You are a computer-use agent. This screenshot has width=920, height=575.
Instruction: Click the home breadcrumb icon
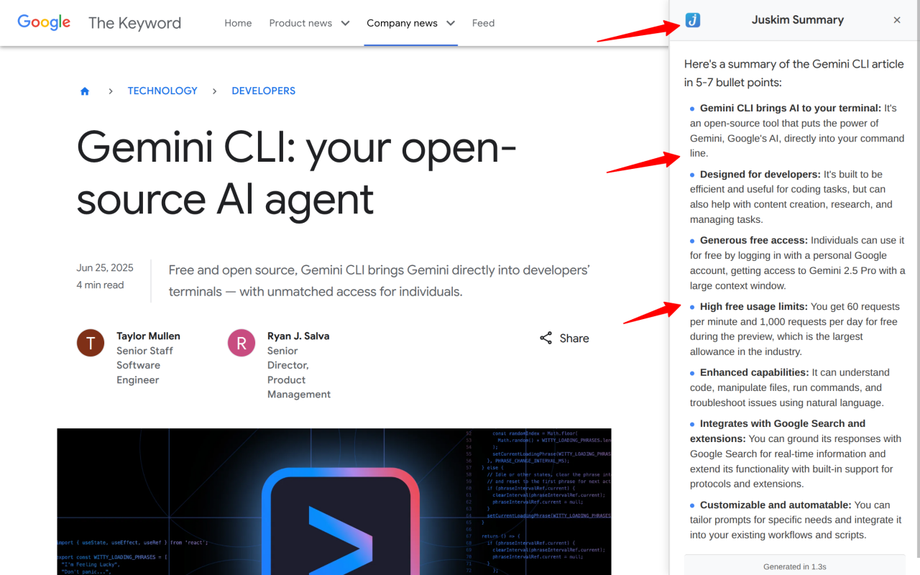85,91
